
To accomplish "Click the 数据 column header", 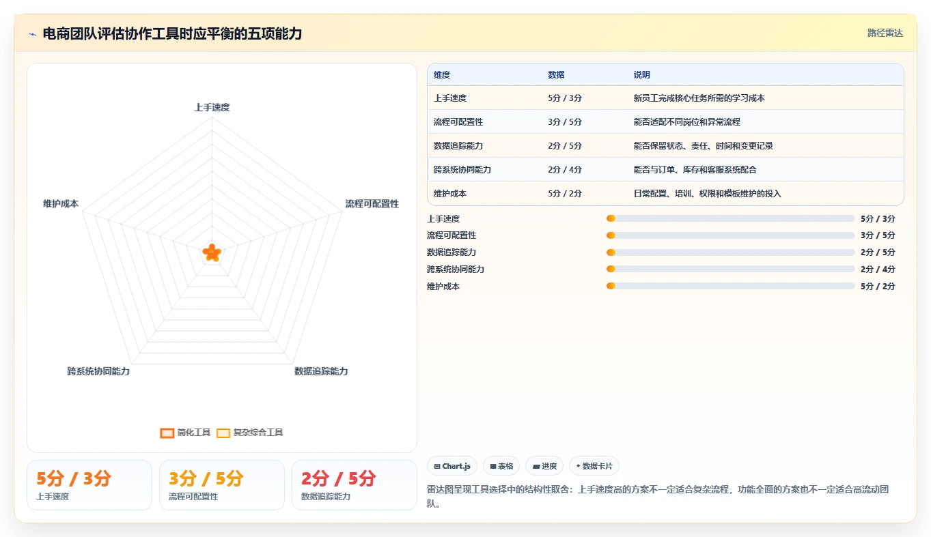I will pos(556,75).
